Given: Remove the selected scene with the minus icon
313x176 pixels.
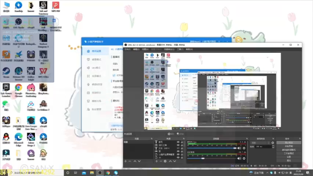Looking at the screenshot, I should coord(130,161).
